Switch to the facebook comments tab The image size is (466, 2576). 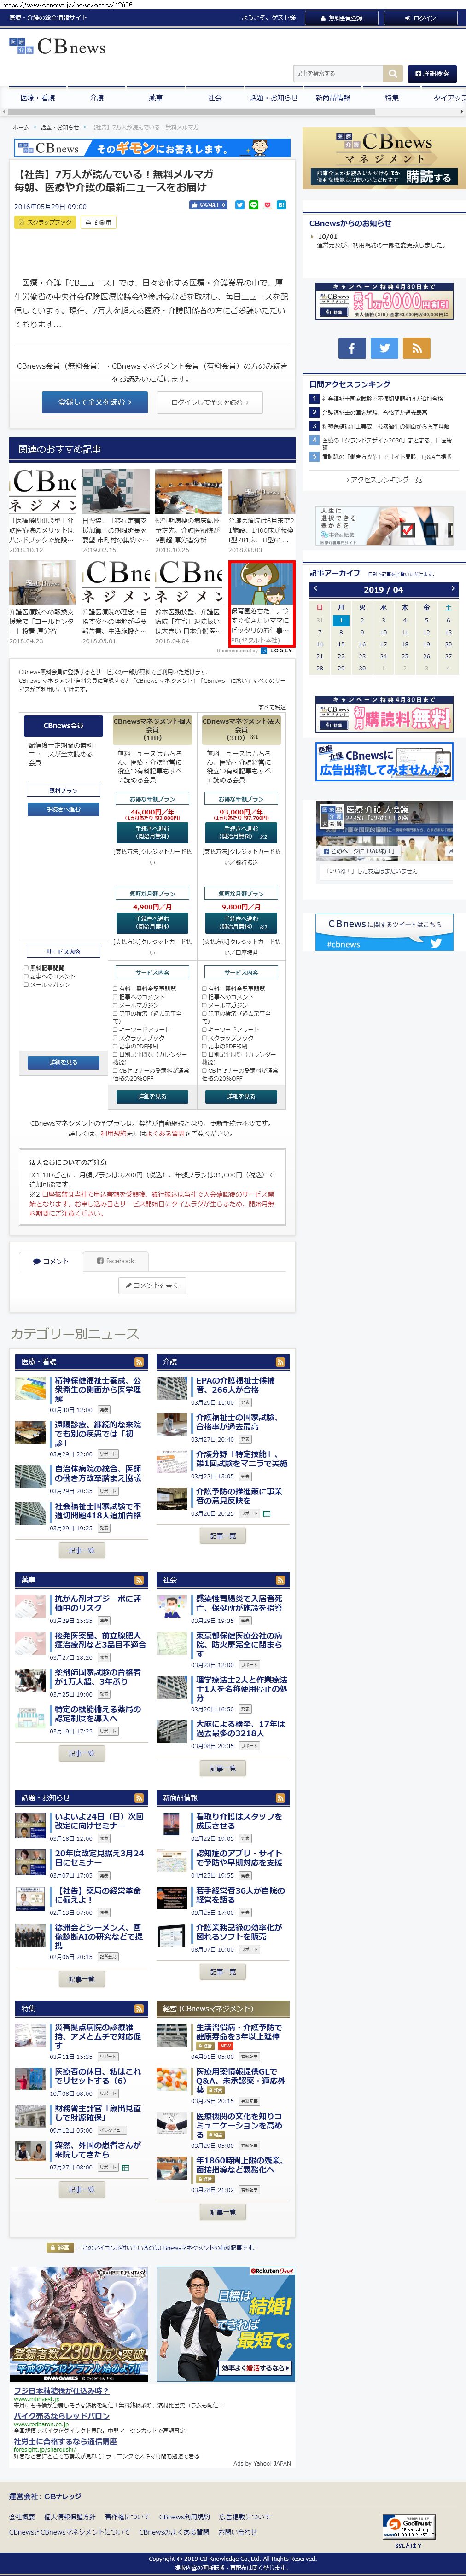115,1261
